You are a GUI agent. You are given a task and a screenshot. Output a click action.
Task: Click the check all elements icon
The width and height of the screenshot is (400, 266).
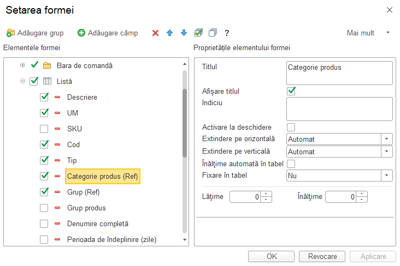[x=198, y=33]
